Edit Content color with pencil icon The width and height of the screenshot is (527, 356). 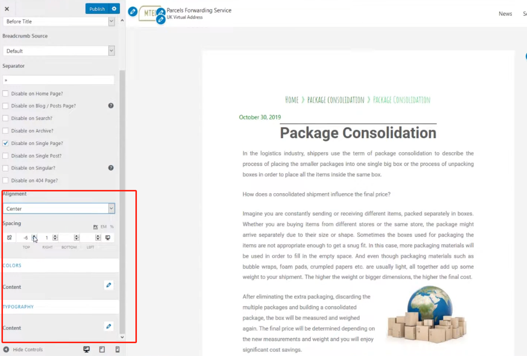(109, 285)
